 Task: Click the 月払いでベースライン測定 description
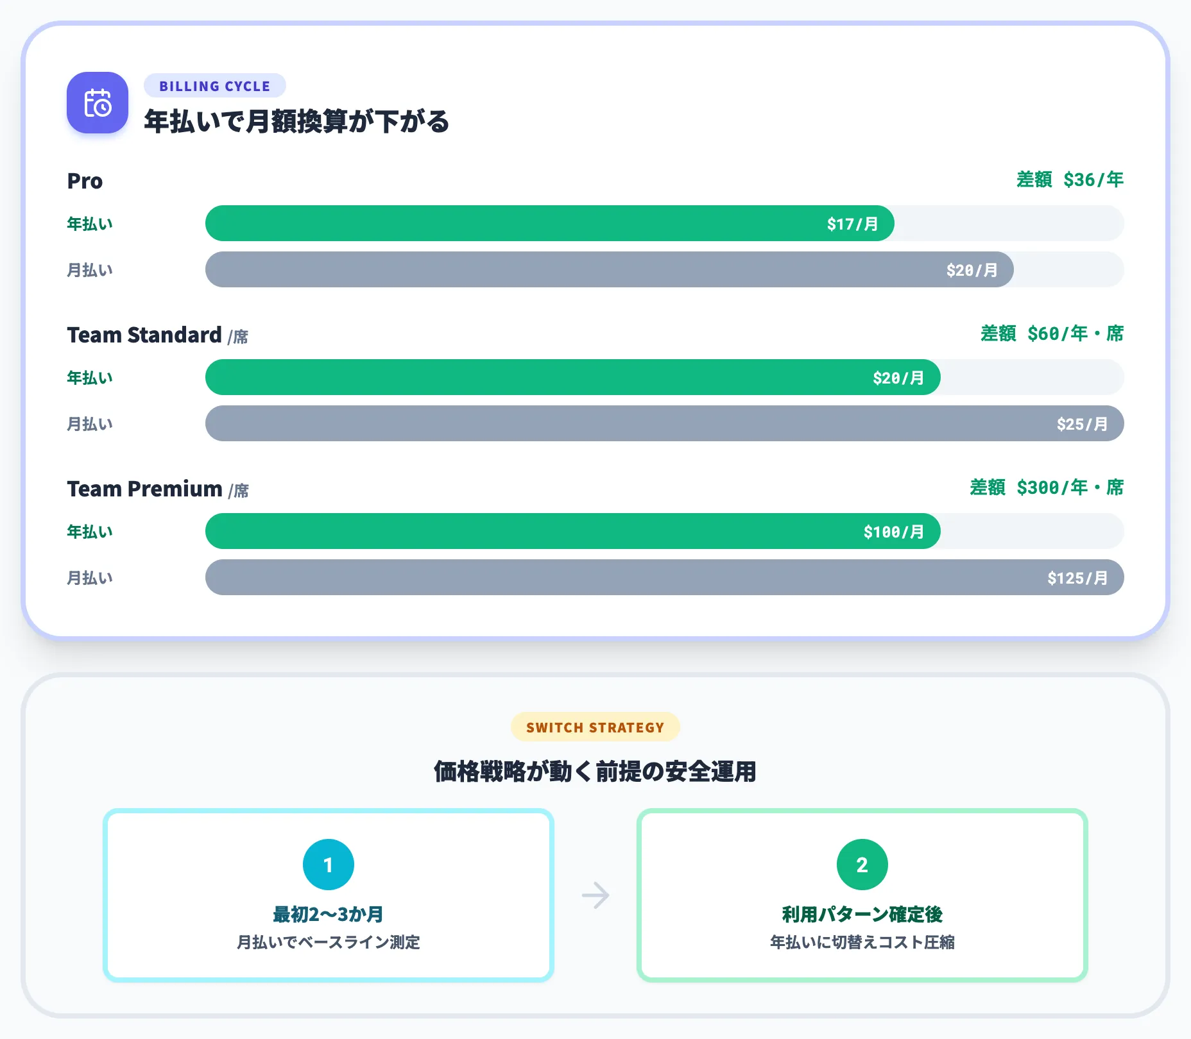(x=329, y=942)
